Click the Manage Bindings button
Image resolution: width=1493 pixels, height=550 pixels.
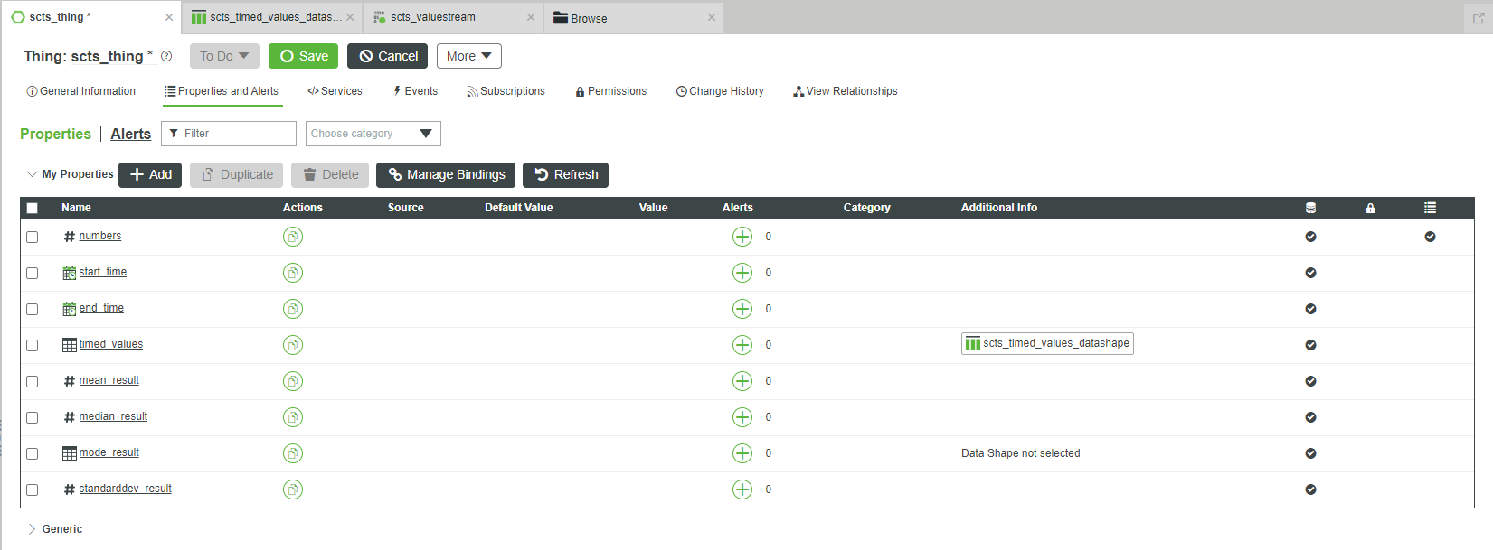pyautogui.click(x=447, y=174)
